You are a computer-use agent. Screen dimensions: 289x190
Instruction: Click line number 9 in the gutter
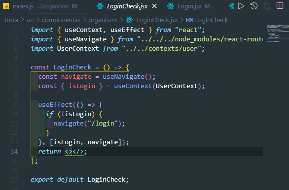tap(16, 105)
